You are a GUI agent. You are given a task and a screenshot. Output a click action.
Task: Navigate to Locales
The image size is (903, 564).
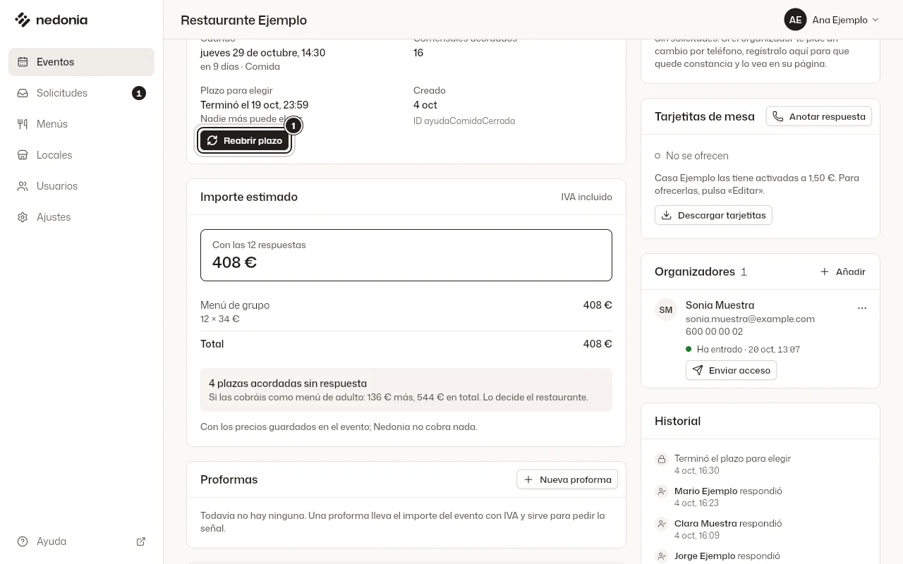click(x=81, y=155)
